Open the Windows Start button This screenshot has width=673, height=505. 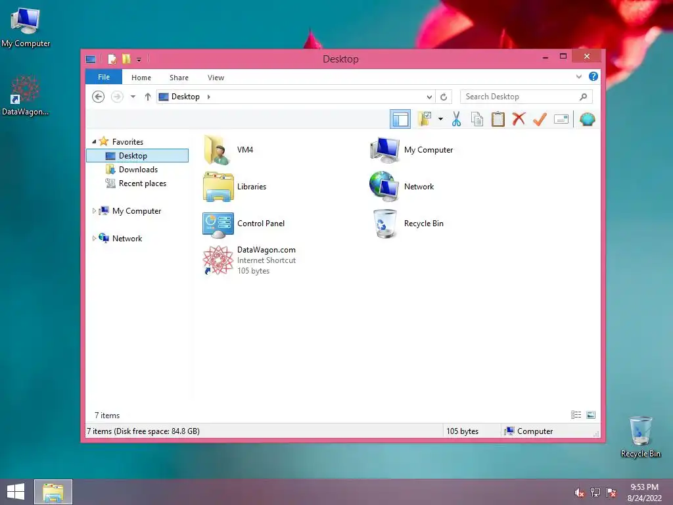(x=16, y=492)
